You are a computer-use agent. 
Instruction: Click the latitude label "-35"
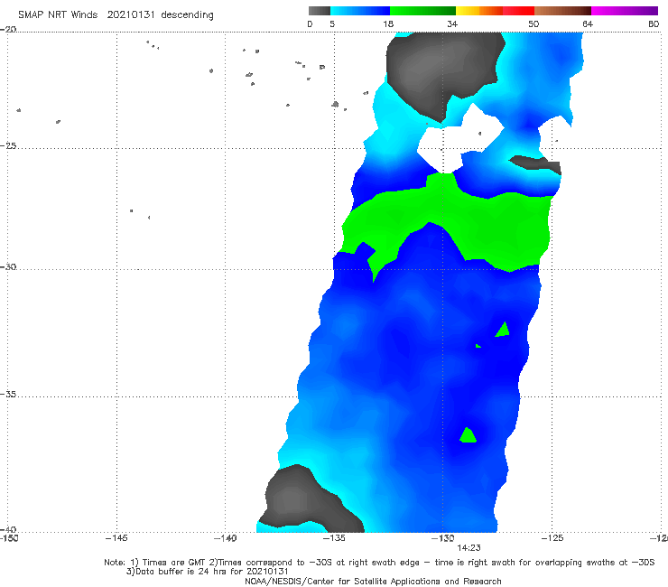click(8, 395)
